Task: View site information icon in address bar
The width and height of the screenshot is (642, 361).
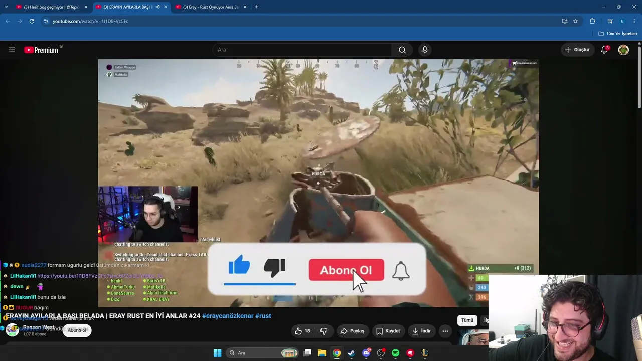Action: [46, 21]
